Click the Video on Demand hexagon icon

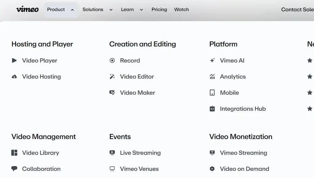point(212,169)
